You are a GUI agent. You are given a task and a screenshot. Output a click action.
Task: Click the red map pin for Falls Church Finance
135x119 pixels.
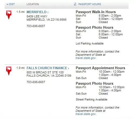click(x=9, y=71)
